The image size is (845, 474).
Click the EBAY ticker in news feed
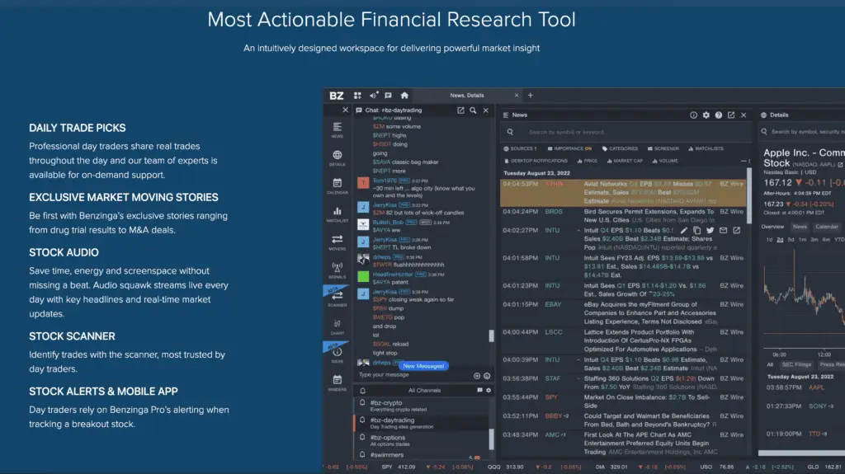tap(553, 304)
